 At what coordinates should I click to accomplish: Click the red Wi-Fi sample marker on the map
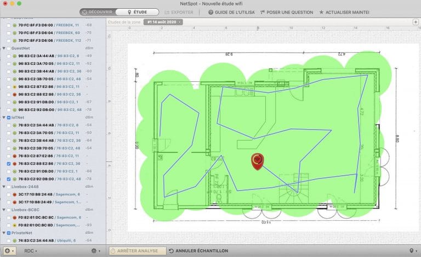click(x=257, y=160)
